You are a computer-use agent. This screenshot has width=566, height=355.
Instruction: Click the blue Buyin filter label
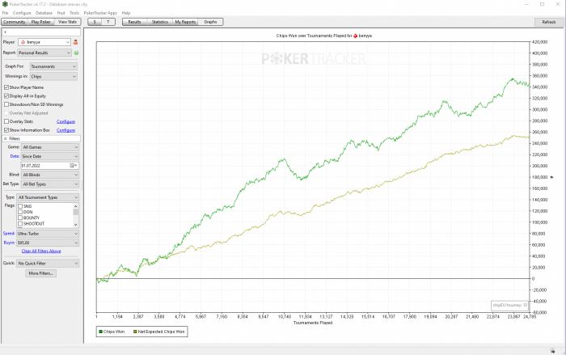[x=9, y=243]
